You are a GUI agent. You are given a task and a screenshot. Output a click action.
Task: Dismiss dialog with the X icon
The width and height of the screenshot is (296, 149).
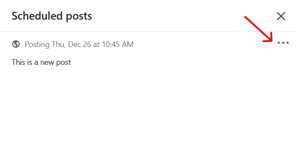(x=281, y=16)
